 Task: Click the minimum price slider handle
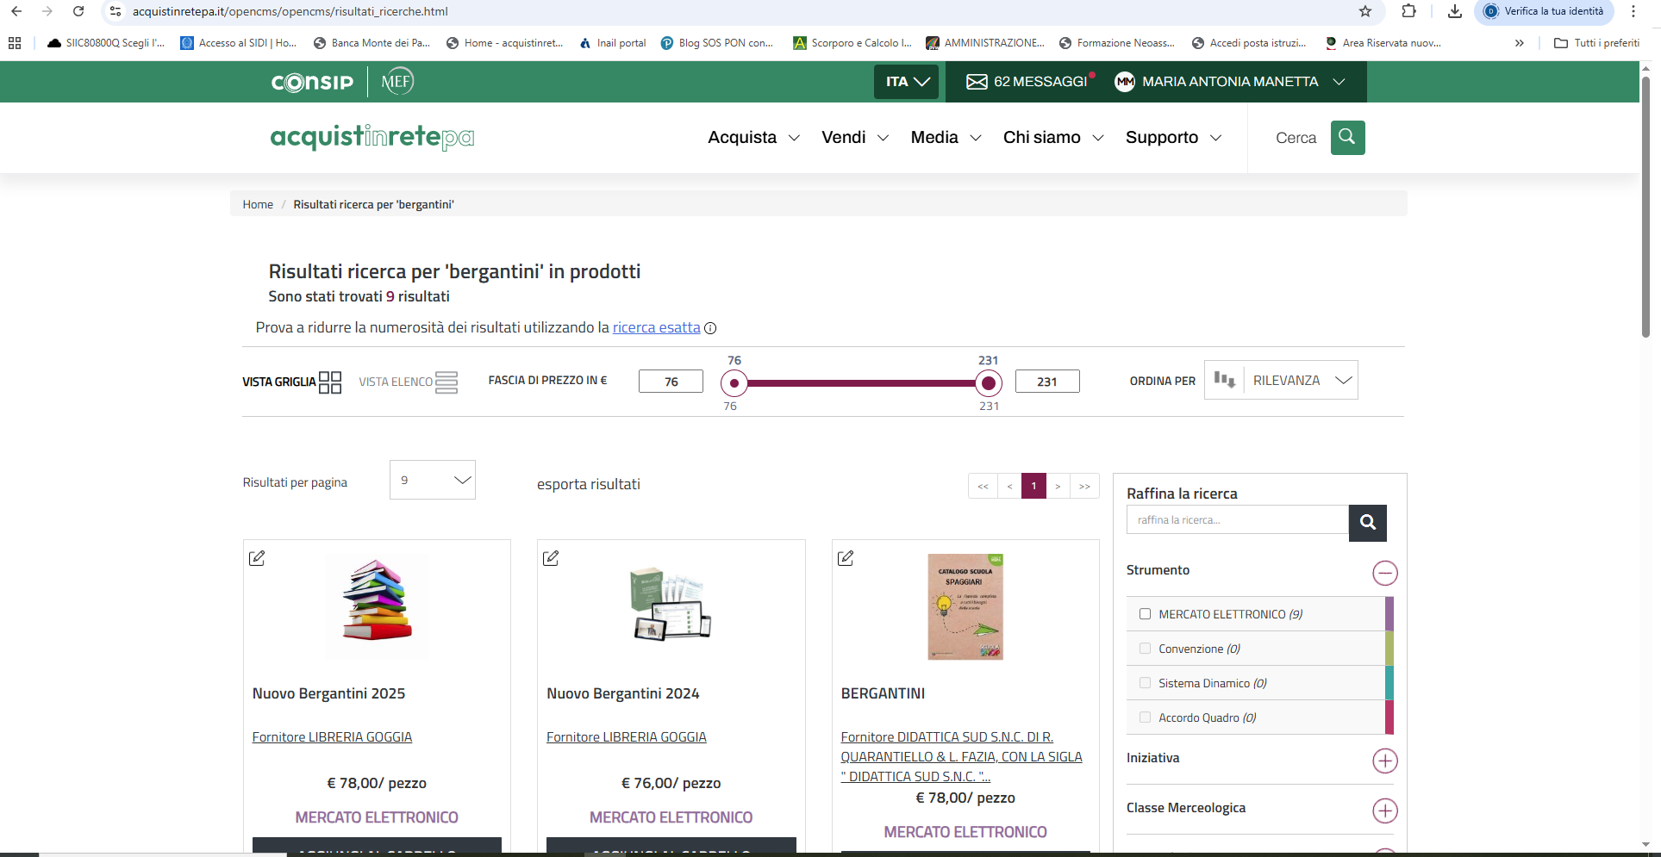(x=734, y=383)
